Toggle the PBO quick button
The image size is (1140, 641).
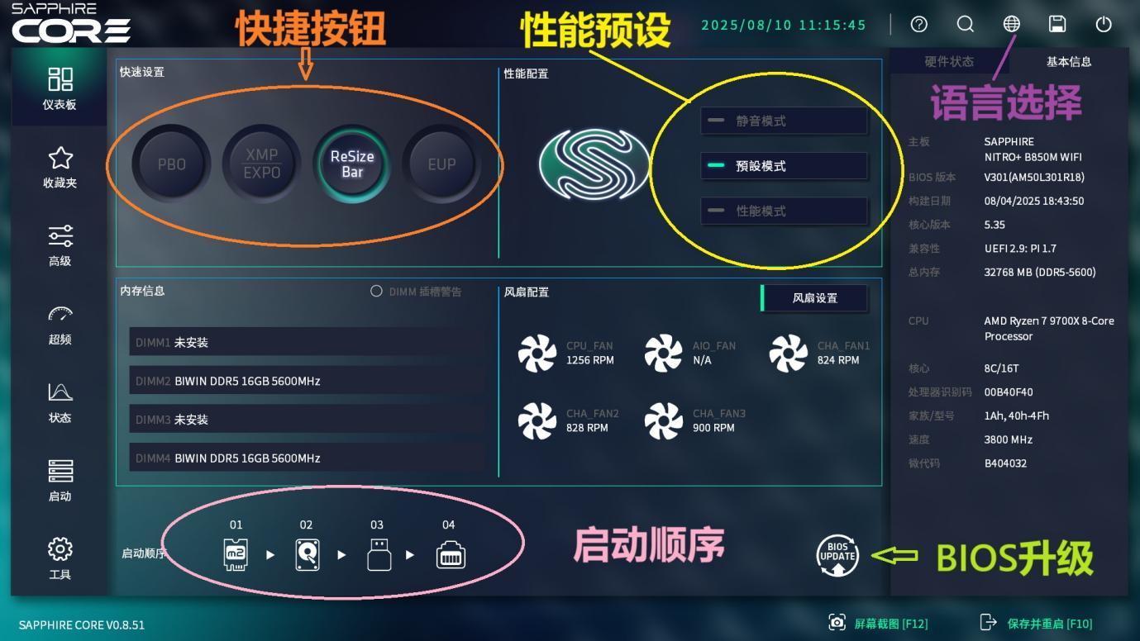pos(172,164)
